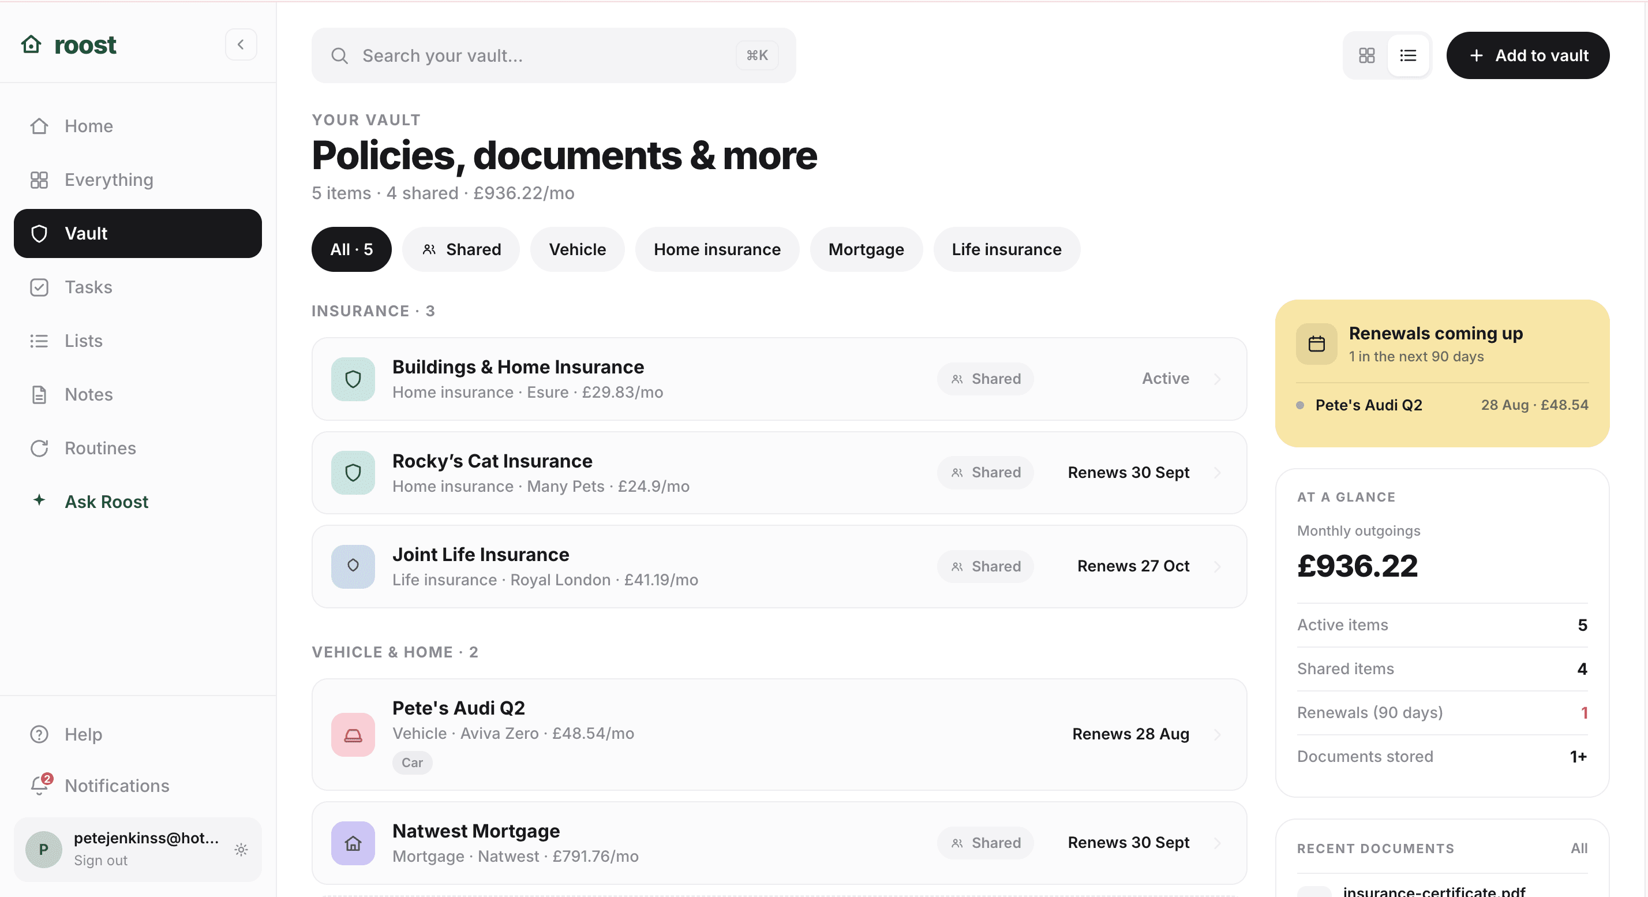Screen dimensions: 1648x897
Task: Open Rocky's Cat Insurance title
Action: 493,461
